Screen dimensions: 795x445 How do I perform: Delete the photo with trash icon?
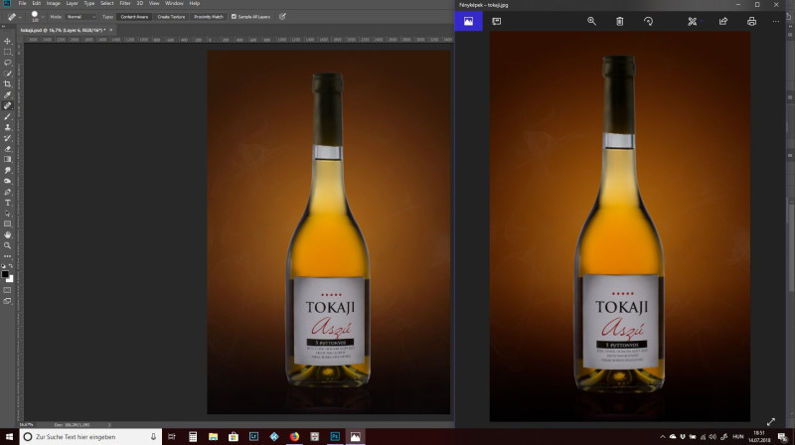tap(619, 21)
